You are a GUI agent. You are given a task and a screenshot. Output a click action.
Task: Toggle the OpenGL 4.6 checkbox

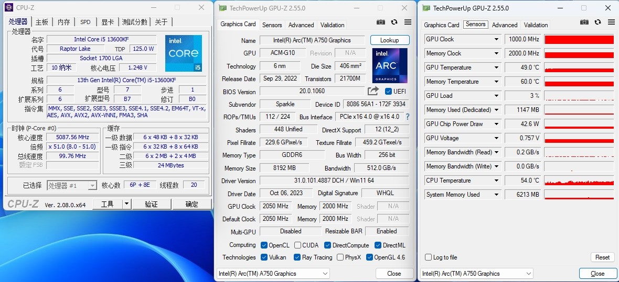click(369, 257)
